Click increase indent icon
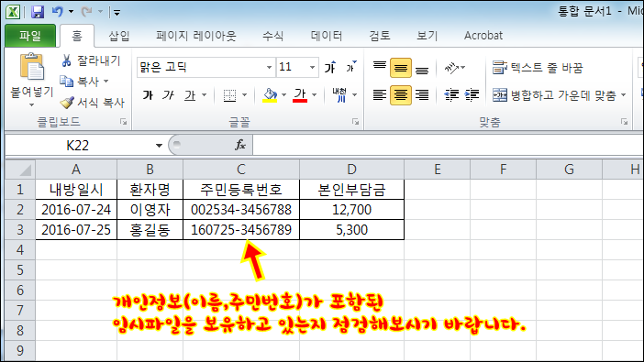This screenshot has height=362, width=644. [472, 95]
